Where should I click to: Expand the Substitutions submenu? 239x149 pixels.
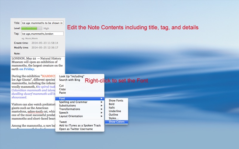[80, 105]
